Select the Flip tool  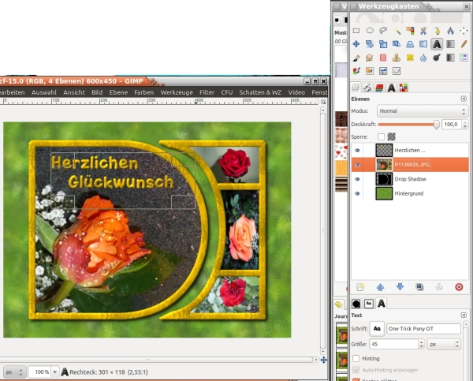[423, 44]
